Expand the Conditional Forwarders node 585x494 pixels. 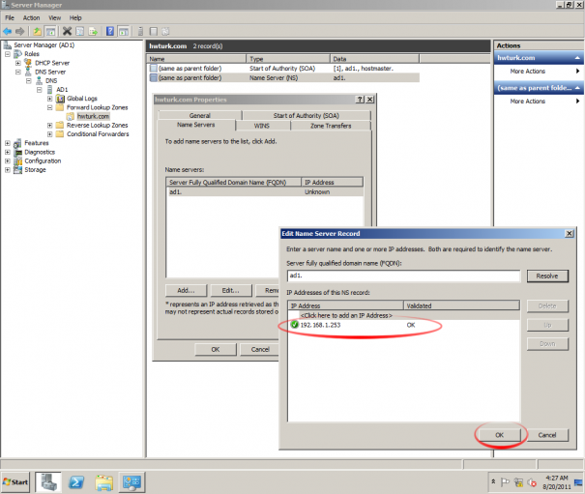click(49, 134)
